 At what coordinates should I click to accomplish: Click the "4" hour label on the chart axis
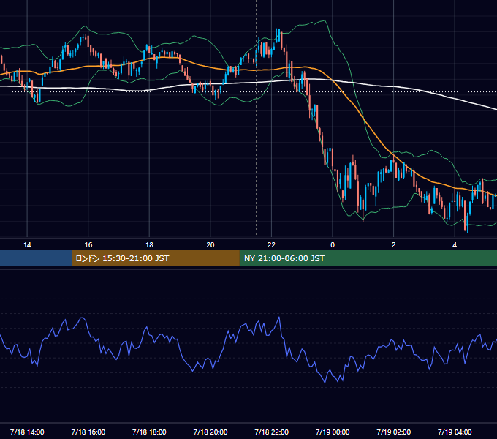(455, 245)
